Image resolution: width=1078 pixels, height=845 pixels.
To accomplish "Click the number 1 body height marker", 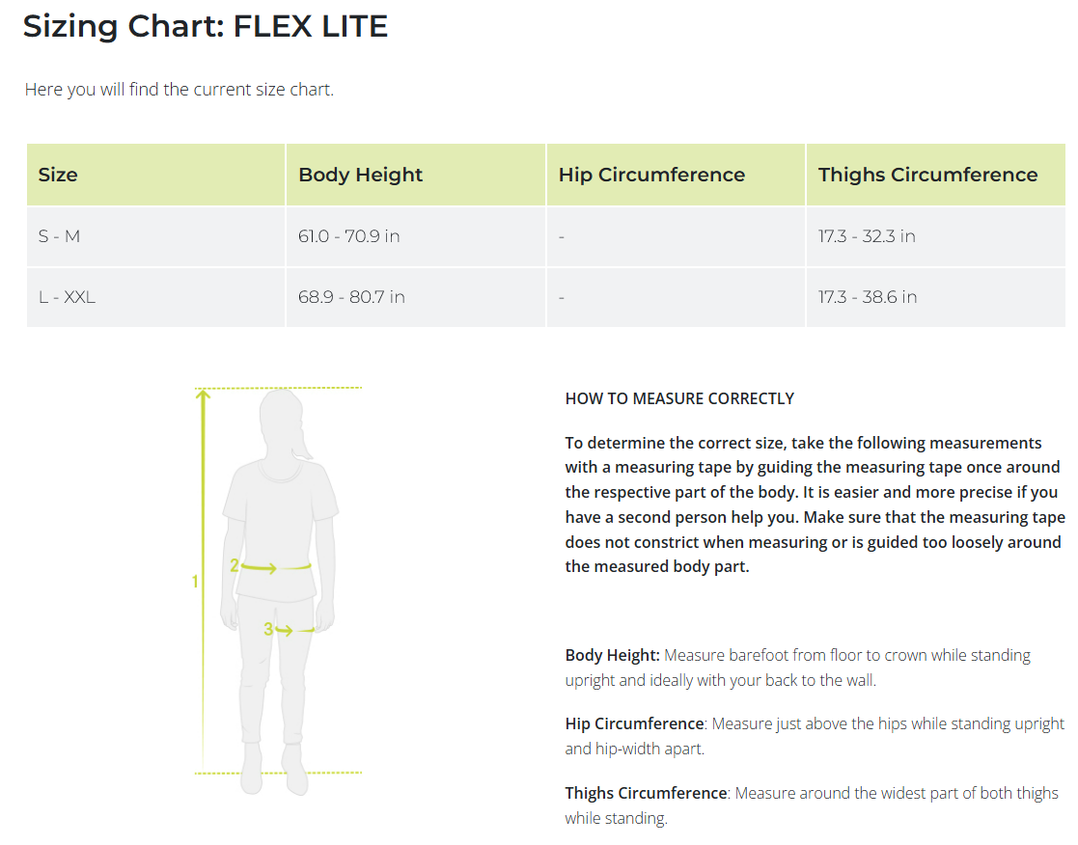I will coord(195,582).
